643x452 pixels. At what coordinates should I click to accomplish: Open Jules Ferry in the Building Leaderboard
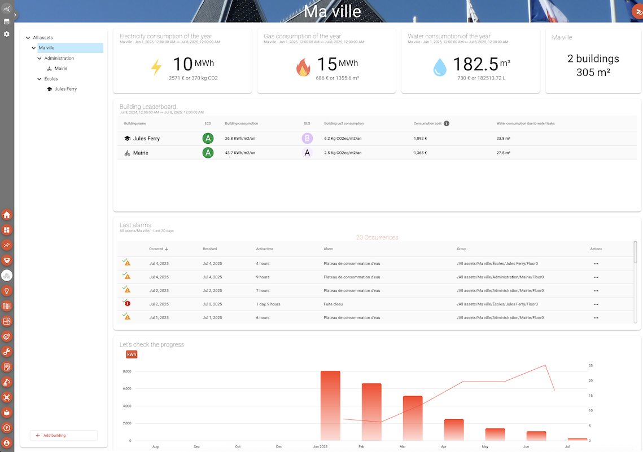146,139
